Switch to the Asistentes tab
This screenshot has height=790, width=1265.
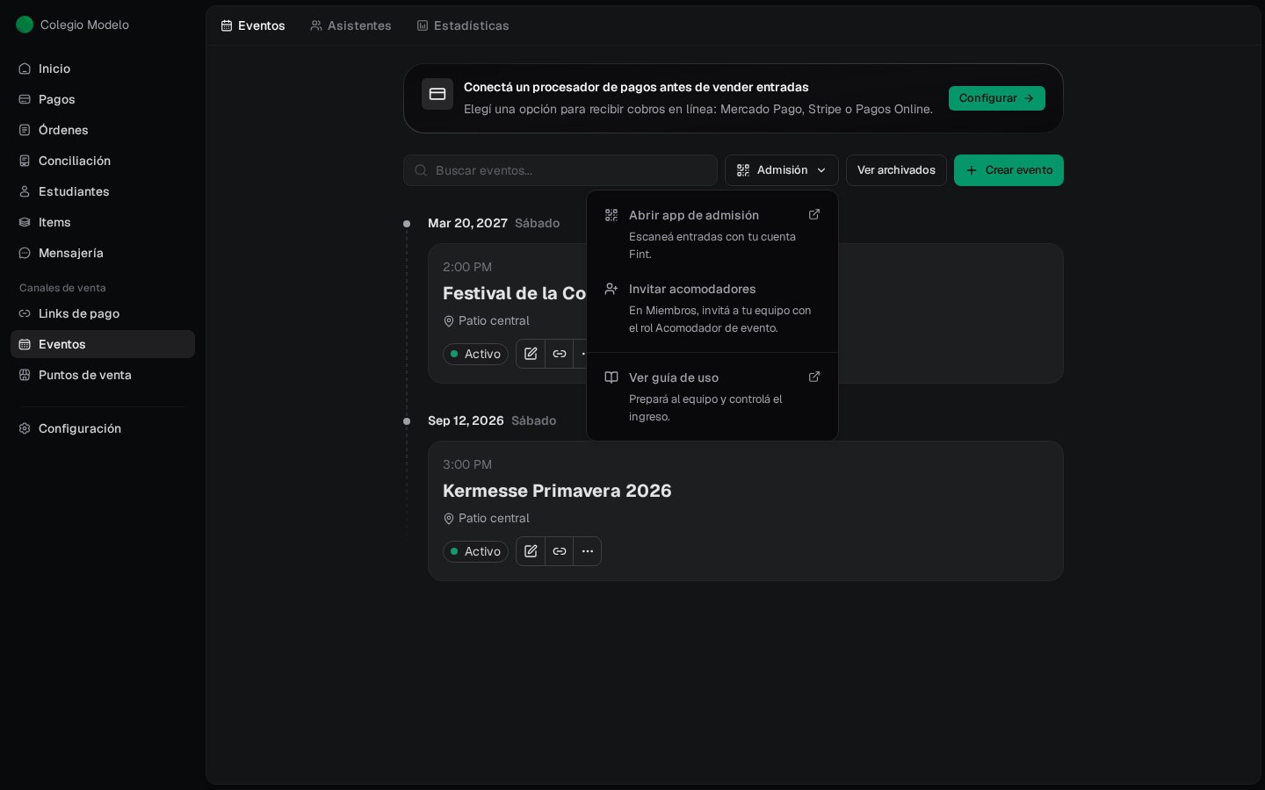351,25
